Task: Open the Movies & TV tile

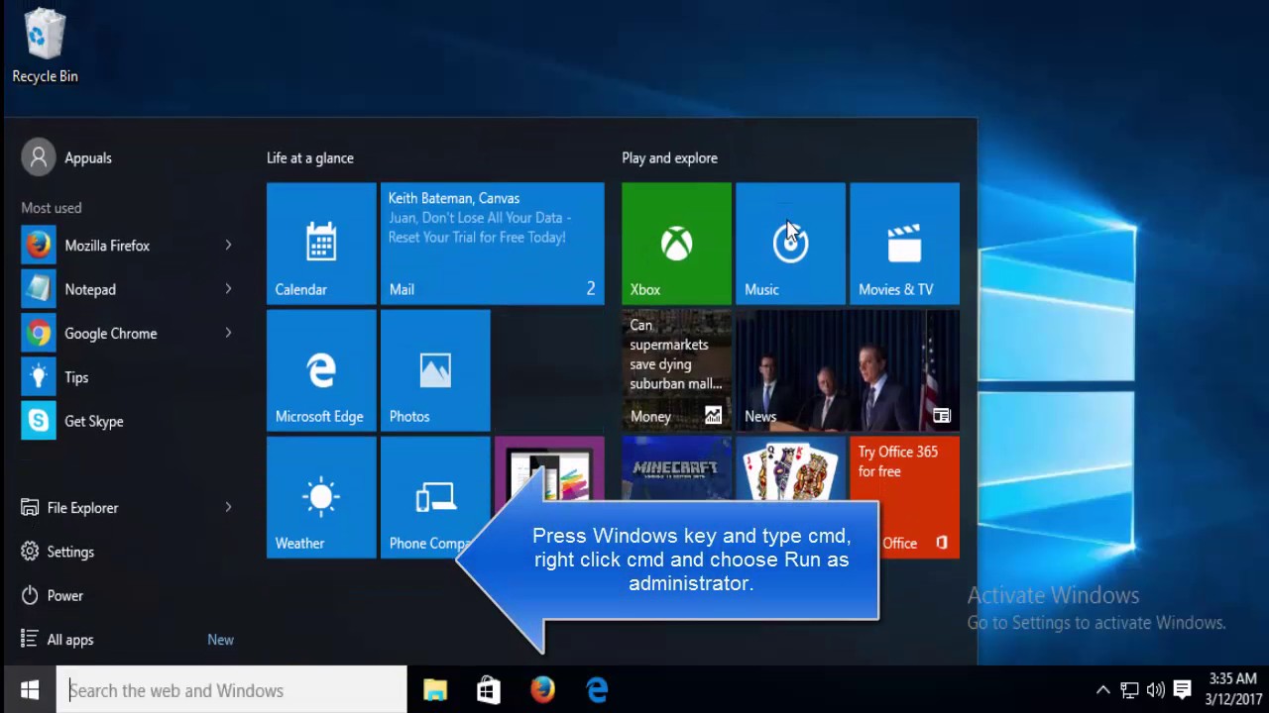Action: pyautogui.click(x=904, y=243)
